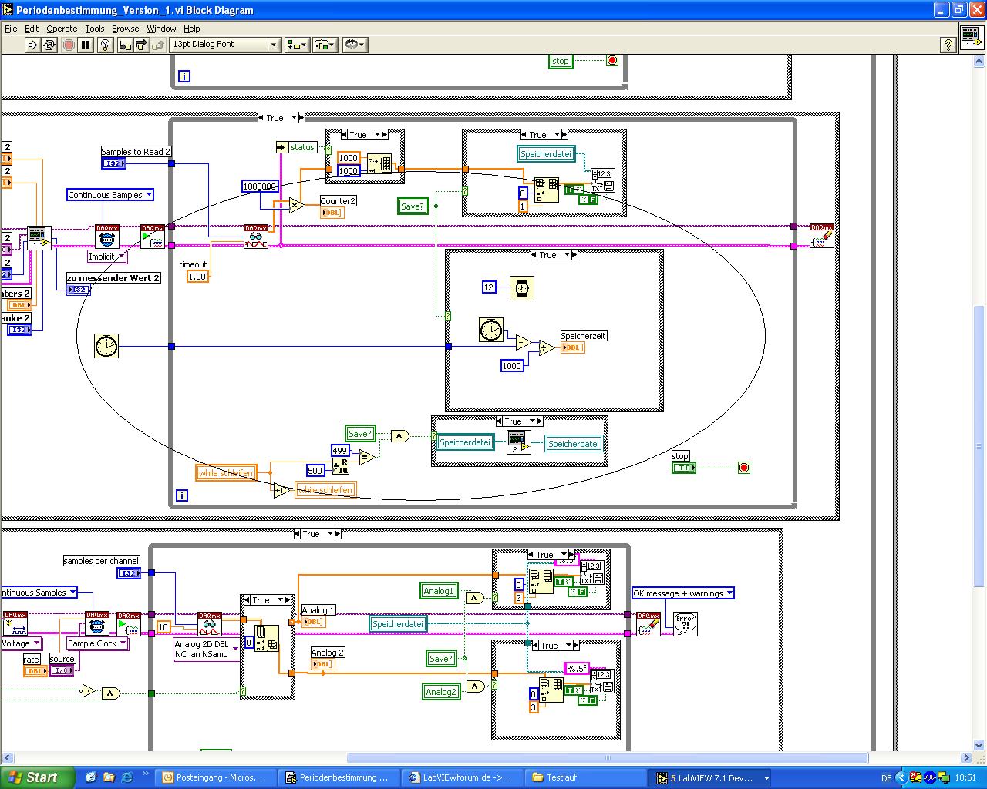Click the Step Out button

coord(157,45)
